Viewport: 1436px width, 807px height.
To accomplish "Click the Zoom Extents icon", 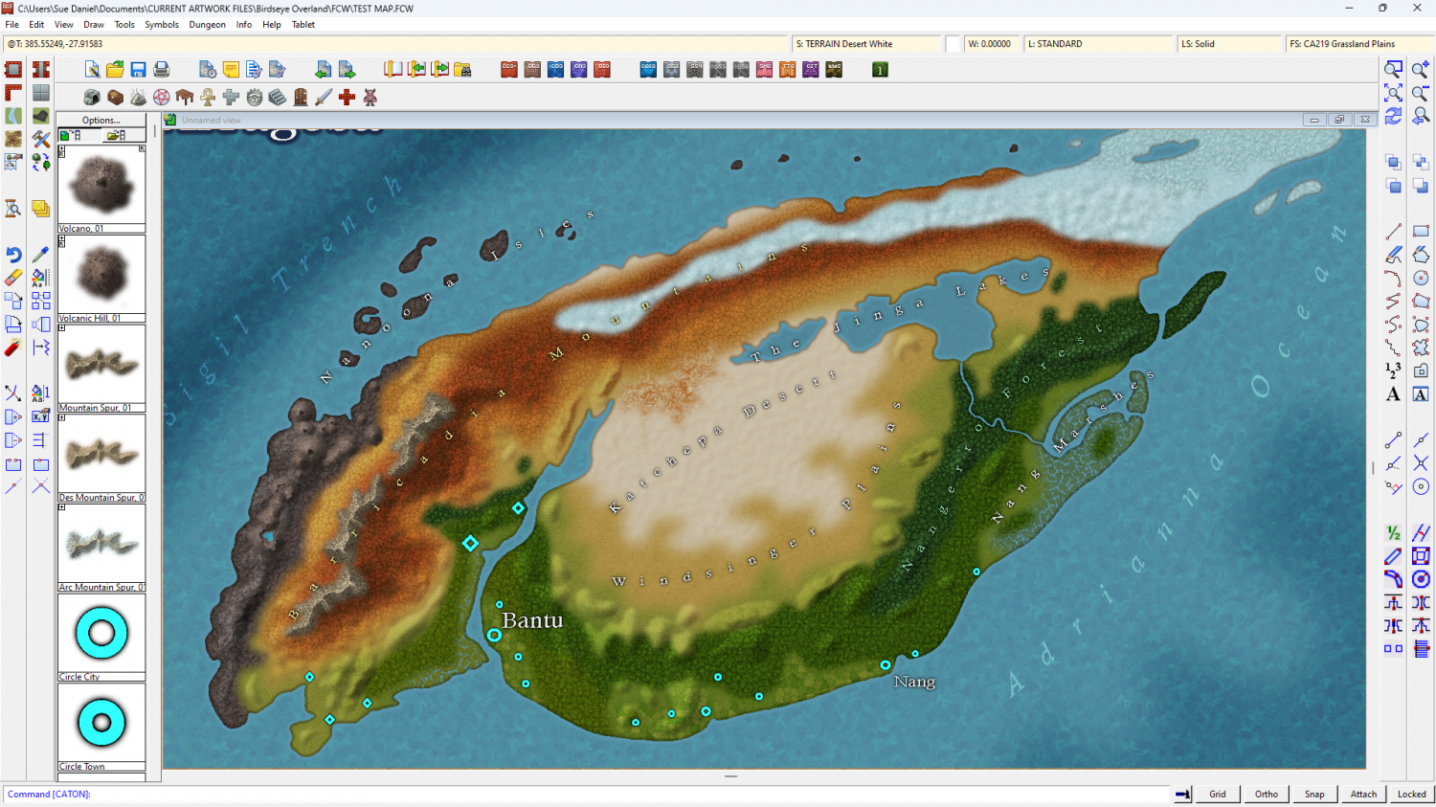I will click(x=1394, y=92).
